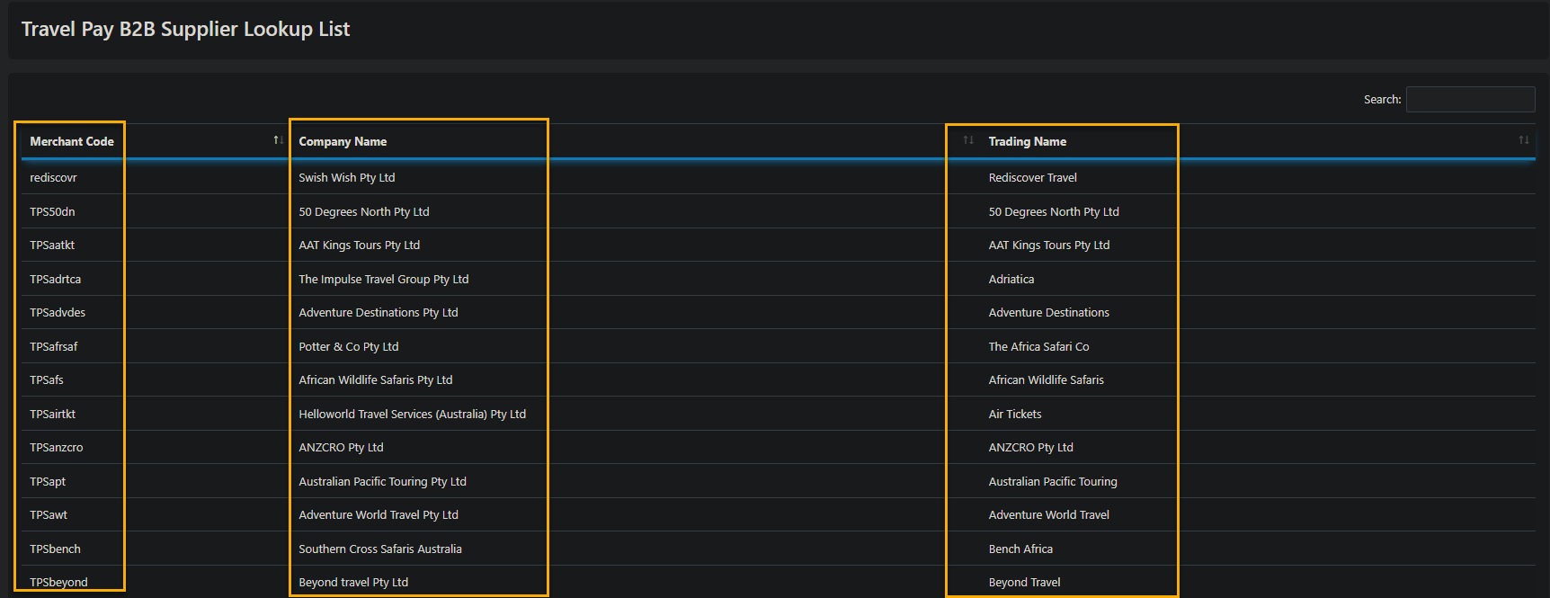Select the Air Tickets trading name

click(x=1014, y=415)
